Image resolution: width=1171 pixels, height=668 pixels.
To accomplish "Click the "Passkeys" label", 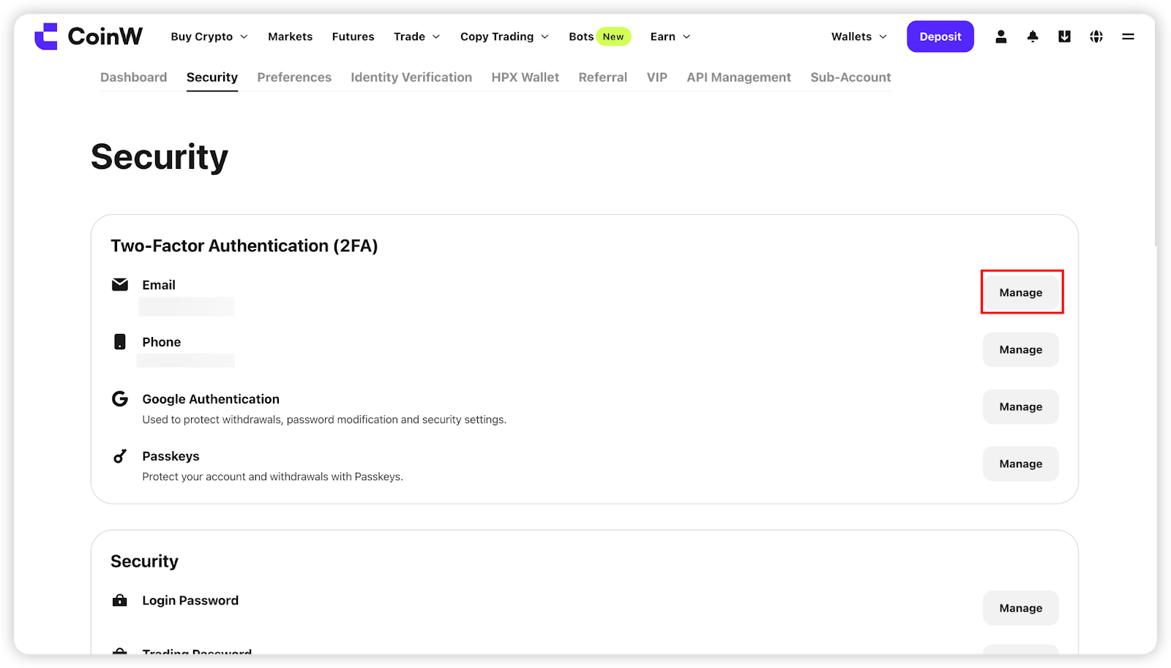I will 171,456.
